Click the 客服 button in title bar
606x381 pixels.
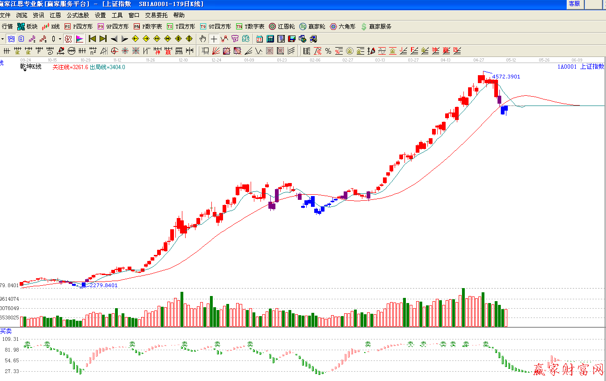click(574, 4)
